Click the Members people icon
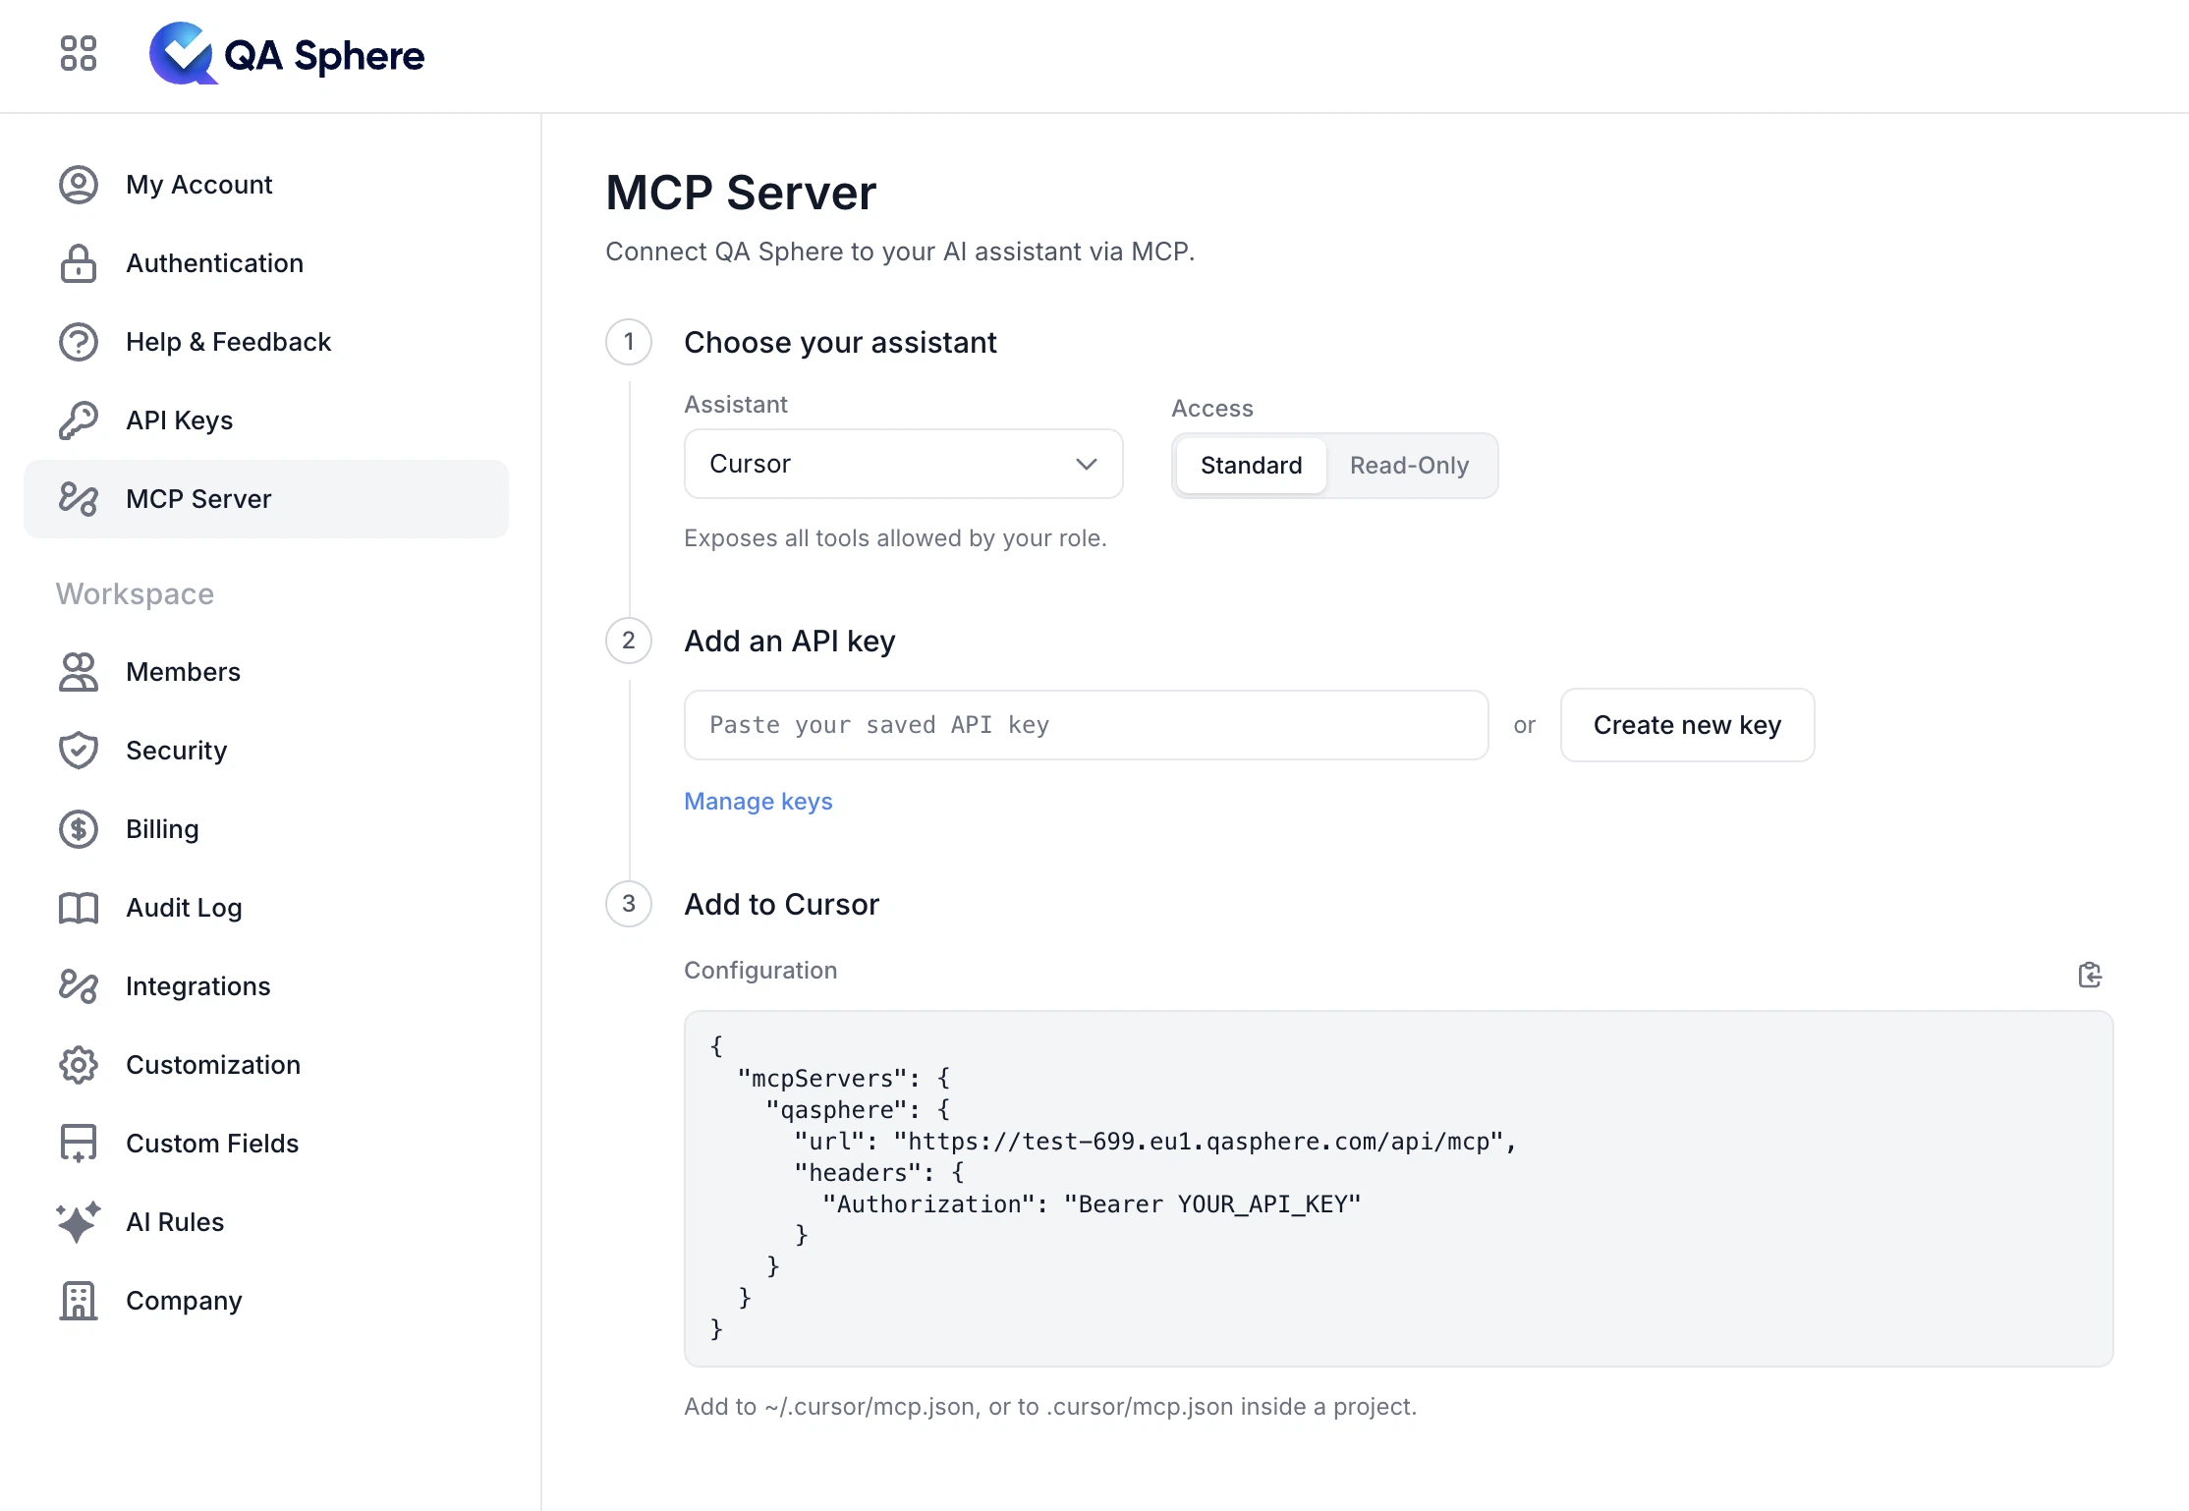This screenshot has width=2189, height=1511. point(79,672)
